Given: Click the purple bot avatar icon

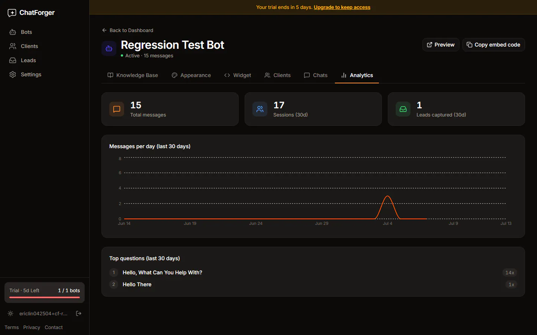Looking at the screenshot, I should (109, 48).
